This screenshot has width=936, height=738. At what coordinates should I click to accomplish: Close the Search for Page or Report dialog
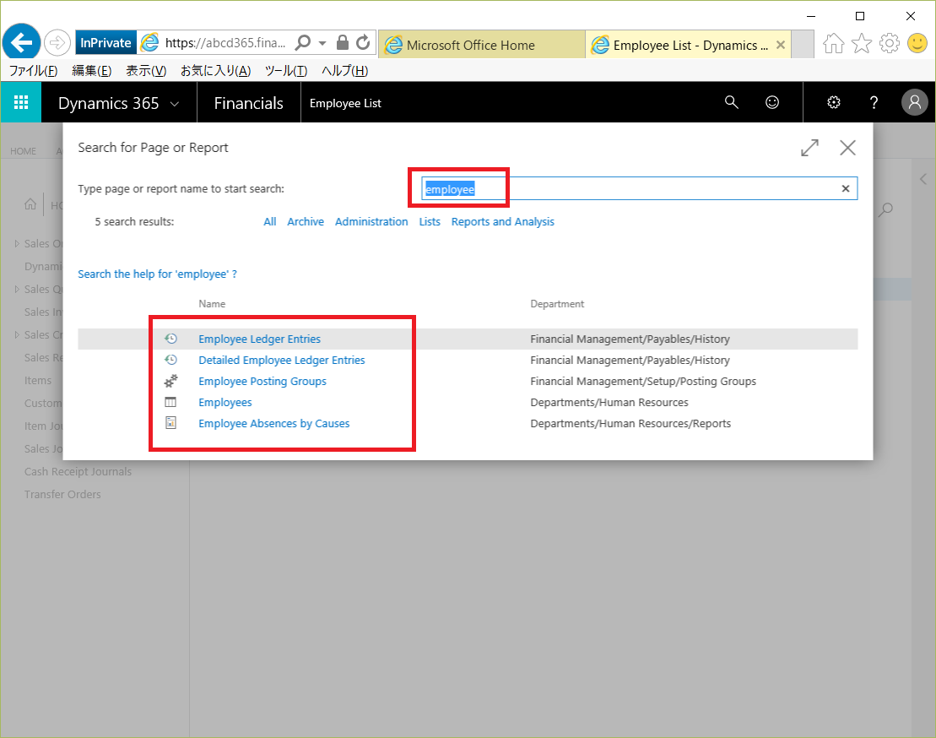847,148
